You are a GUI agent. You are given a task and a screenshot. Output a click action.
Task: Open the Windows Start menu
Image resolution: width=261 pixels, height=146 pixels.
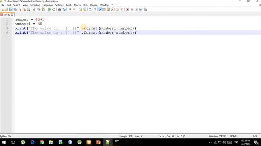[x=4, y=142]
